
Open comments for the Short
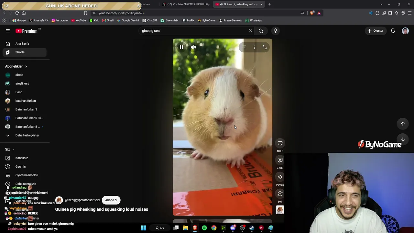[x=280, y=160]
